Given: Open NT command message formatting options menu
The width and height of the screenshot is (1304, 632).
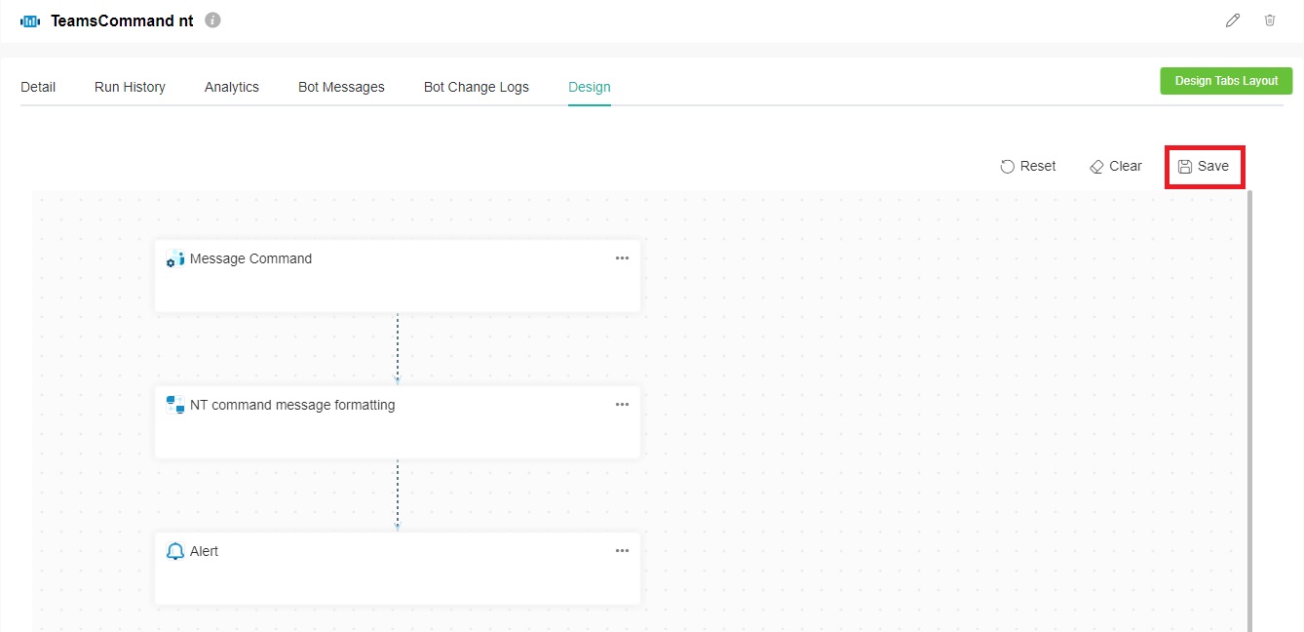Looking at the screenshot, I should coord(622,405).
